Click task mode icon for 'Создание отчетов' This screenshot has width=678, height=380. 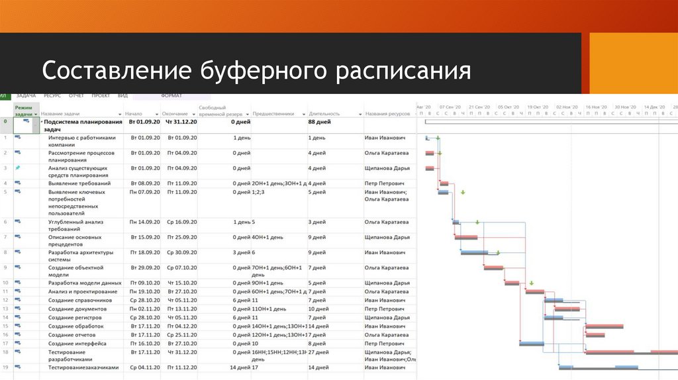pos(18,334)
